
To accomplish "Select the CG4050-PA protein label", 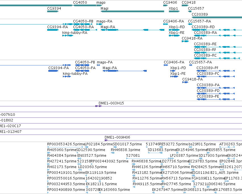I will pos(85,68).
